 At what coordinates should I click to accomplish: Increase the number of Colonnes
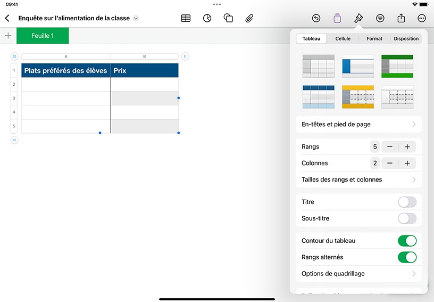point(407,163)
